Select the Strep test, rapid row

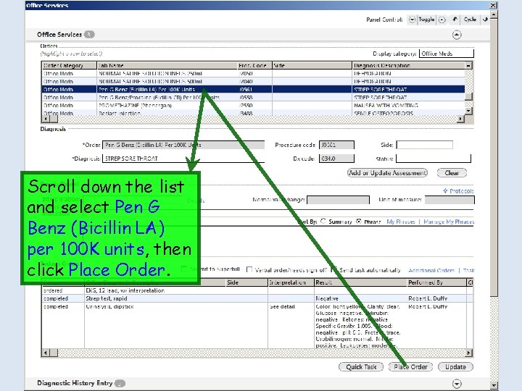click(257, 298)
